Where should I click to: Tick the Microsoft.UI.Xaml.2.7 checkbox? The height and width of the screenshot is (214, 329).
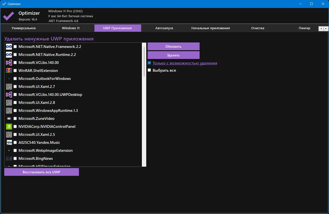(15, 87)
